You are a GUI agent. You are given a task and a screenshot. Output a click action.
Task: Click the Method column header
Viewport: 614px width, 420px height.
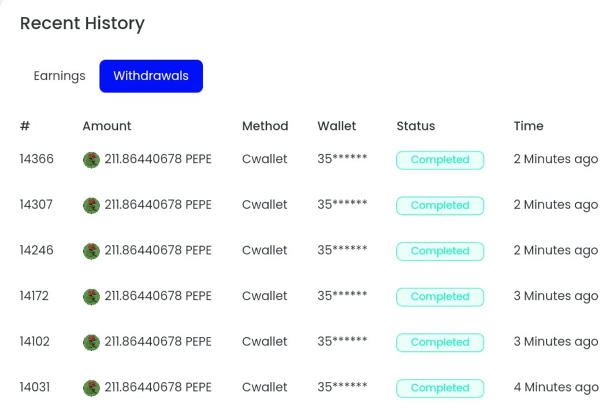tap(265, 126)
